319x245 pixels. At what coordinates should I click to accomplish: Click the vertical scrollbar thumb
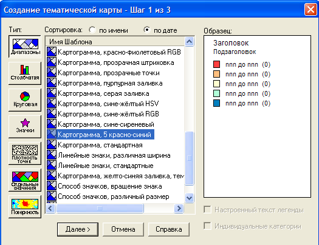point(189,158)
